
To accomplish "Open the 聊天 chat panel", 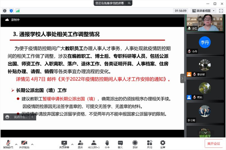I will [x=121, y=144].
